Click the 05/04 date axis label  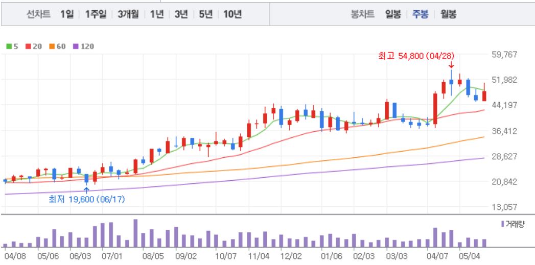click(x=470, y=256)
